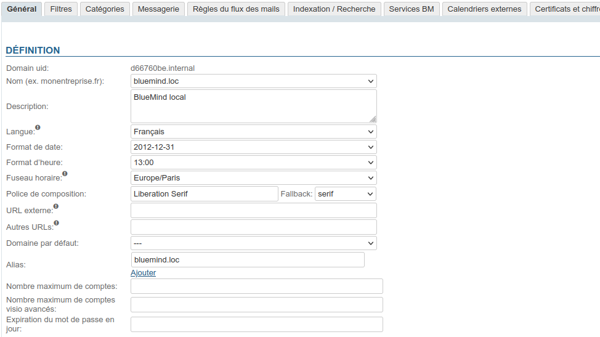Click info icon next to URL externe
600x337 pixels.
56,207
